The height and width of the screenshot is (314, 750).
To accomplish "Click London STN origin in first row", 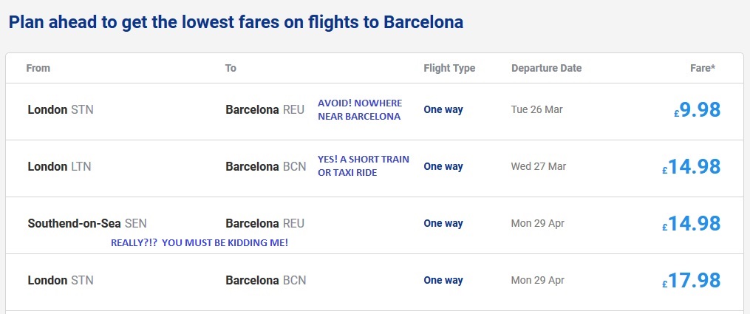I will 61,110.
